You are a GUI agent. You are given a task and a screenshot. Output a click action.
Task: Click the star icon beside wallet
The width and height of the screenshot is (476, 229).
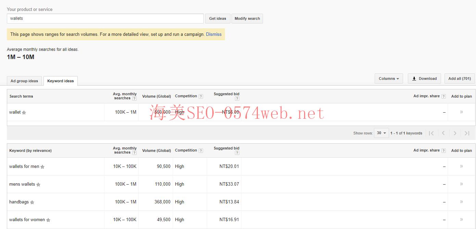(24, 113)
